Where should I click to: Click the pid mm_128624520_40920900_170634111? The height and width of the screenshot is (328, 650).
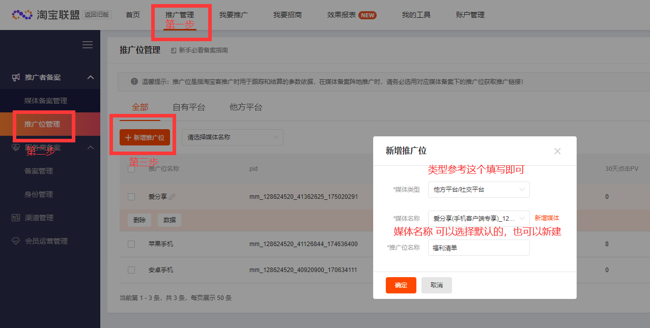[303, 270]
